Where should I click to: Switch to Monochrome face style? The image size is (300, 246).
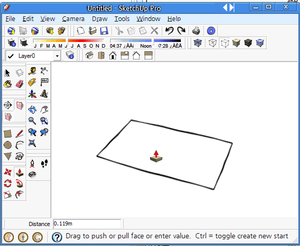click(260, 43)
